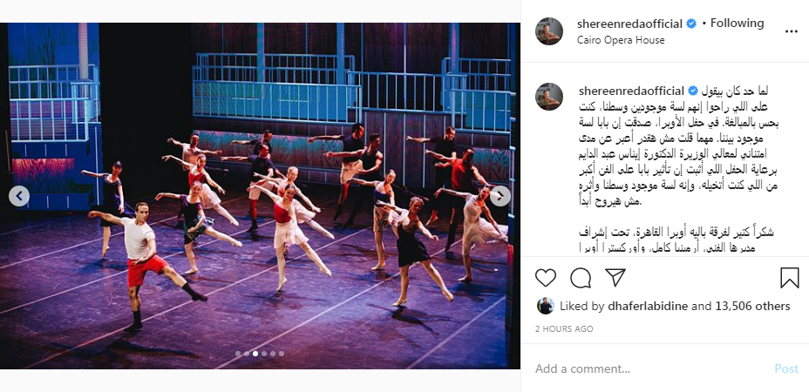
Task: Open the three-dot more options menu
Action: coord(791,31)
